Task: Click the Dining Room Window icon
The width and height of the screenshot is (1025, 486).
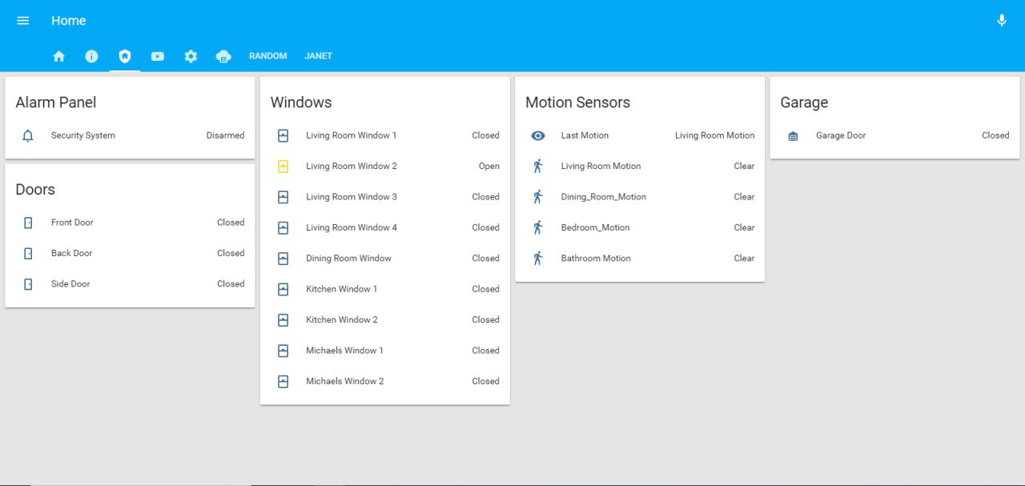Action: pos(283,259)
